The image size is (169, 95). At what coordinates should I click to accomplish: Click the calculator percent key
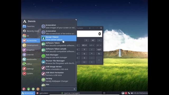99,54
